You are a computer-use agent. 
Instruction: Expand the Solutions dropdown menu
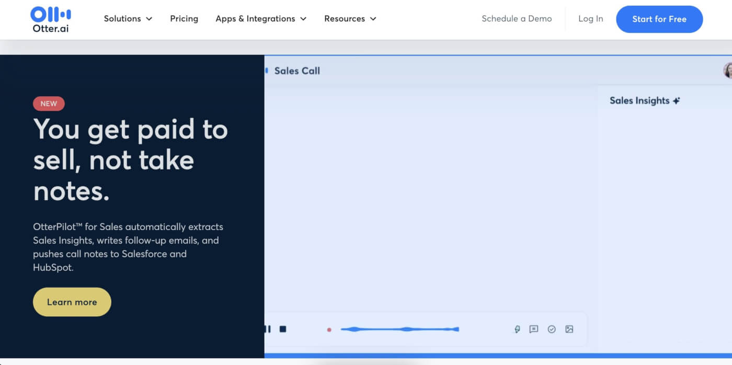pos(128,19)
